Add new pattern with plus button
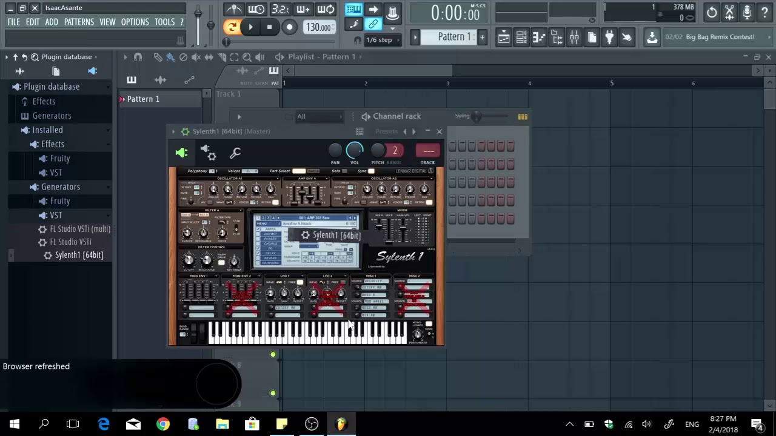The image size is (776, 436). [x=483, y=37]
